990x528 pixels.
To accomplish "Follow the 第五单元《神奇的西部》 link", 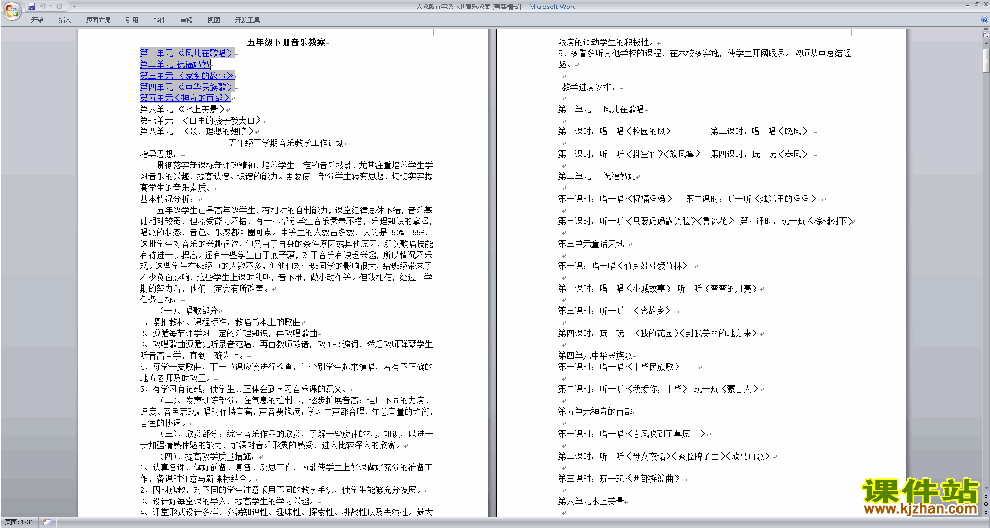I will click(x=185, y=98).
